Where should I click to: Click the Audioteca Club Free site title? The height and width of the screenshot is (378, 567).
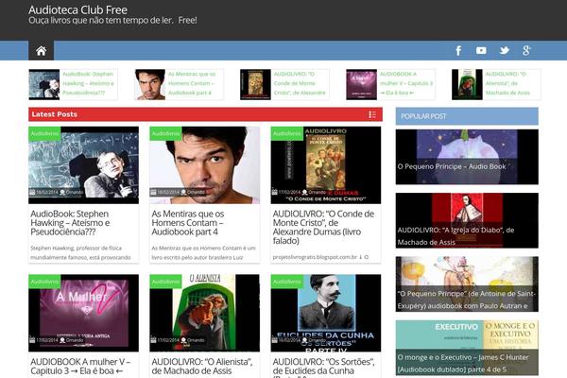pos(77,9)
